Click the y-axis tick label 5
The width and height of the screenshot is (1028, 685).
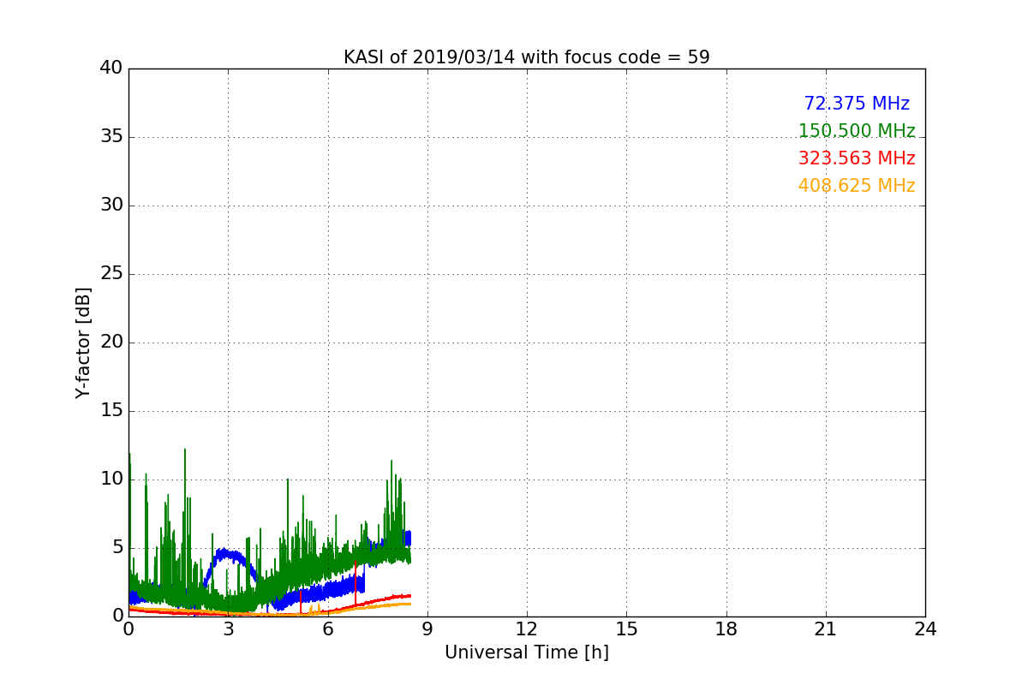(x=117, y=548)
